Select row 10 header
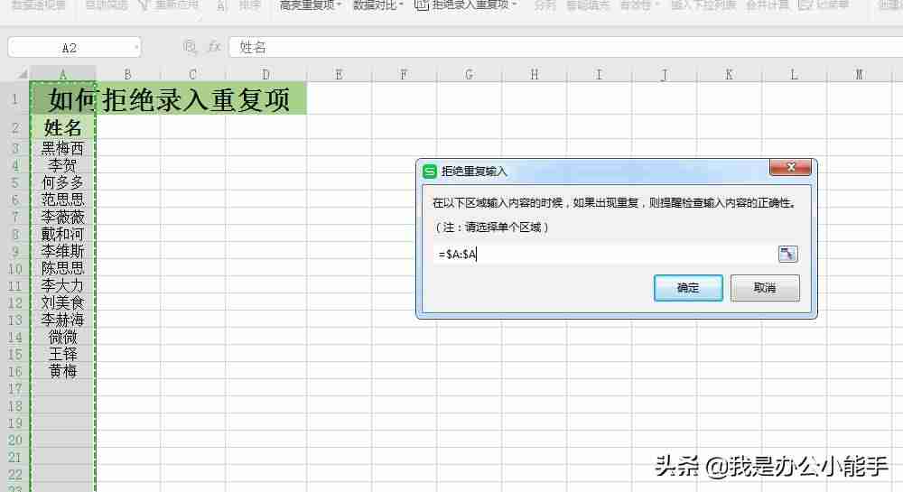Image resolution: width=903 pixels, height=492 pixels. pyautogui.click(x=15, y=269)
